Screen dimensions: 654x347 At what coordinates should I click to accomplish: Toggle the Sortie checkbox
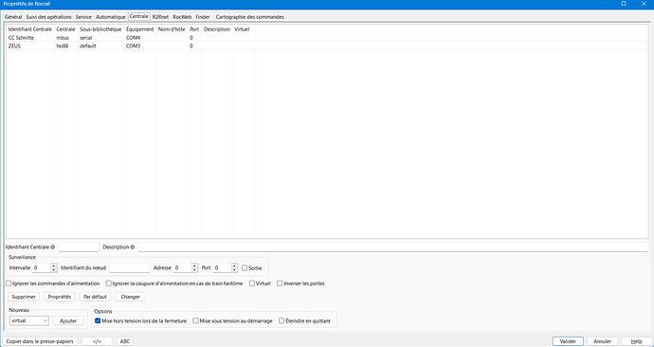tap(245, 267)
